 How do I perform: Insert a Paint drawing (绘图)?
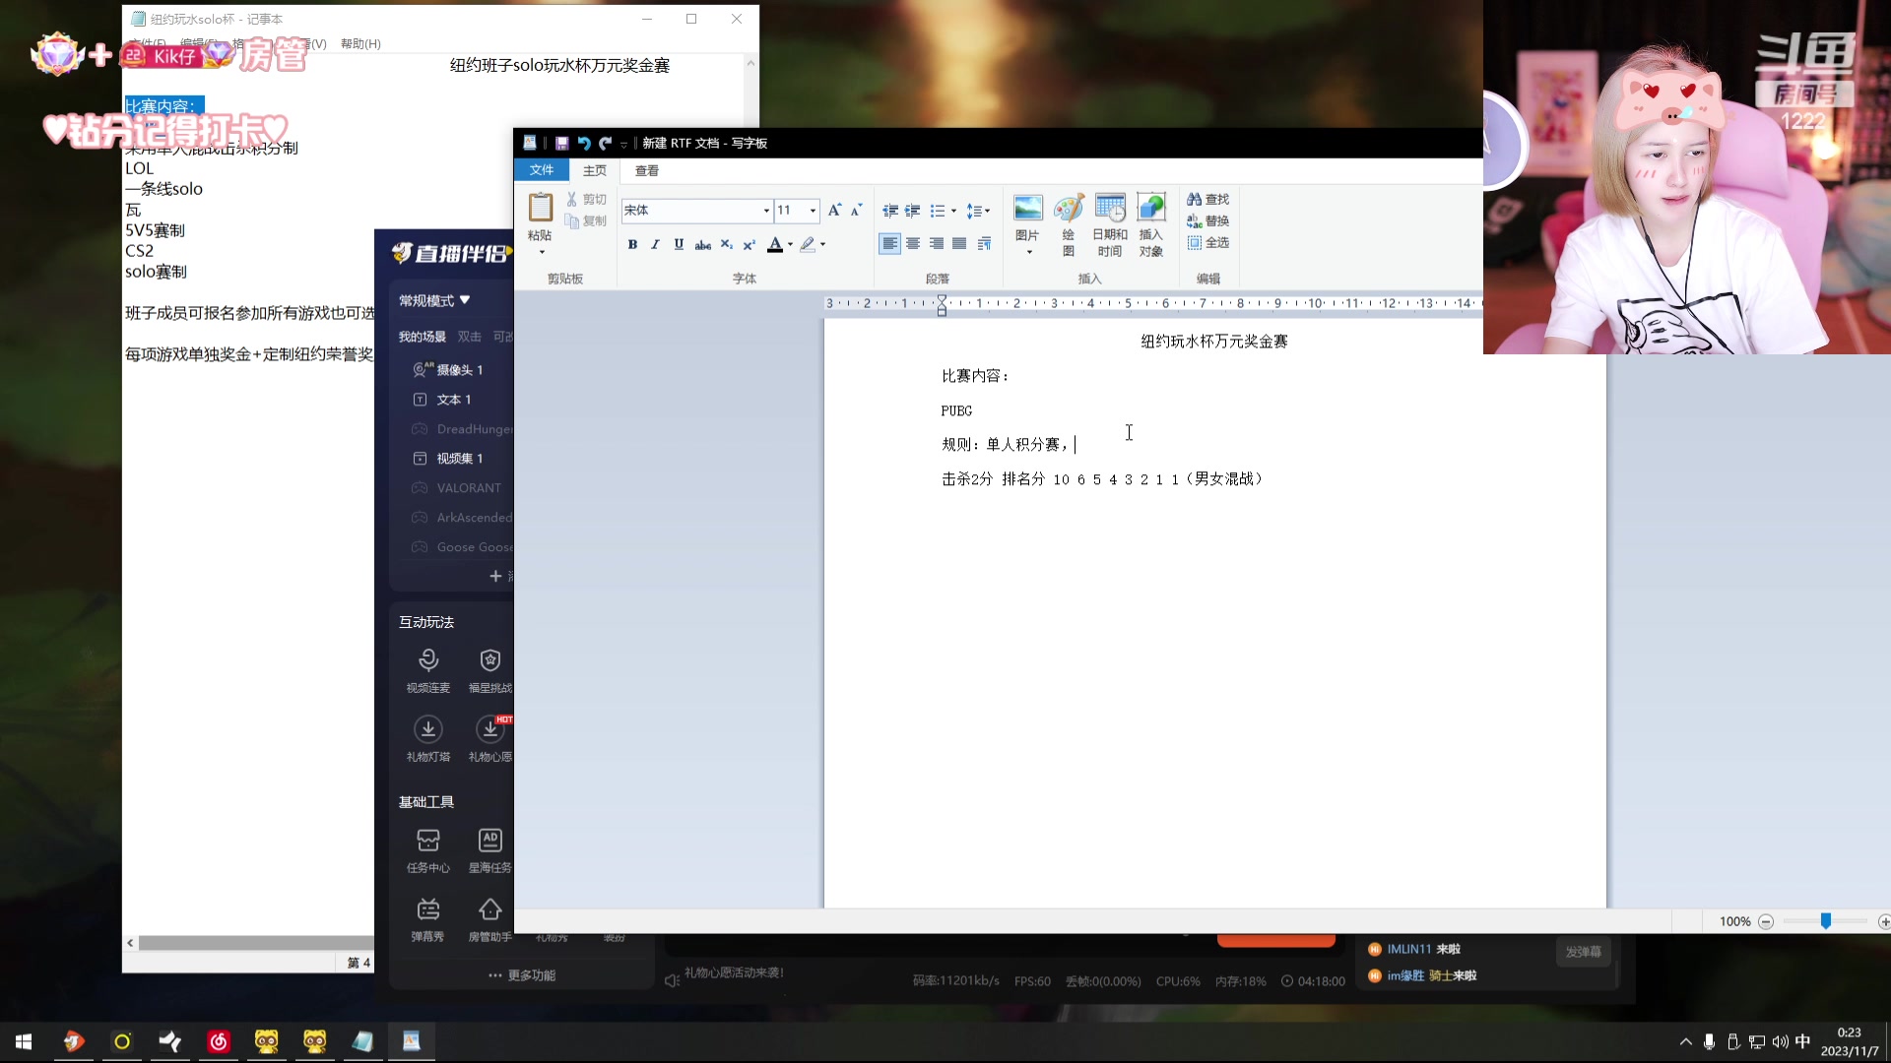(1069, 223)
